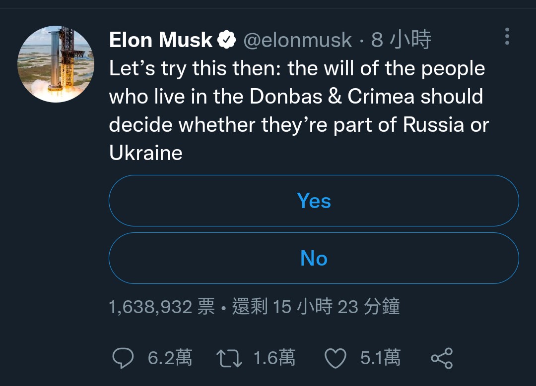Click the 1.6萬 retweet count
The height and width of the screenshot is (386, 536).
[x=274, y=358]
